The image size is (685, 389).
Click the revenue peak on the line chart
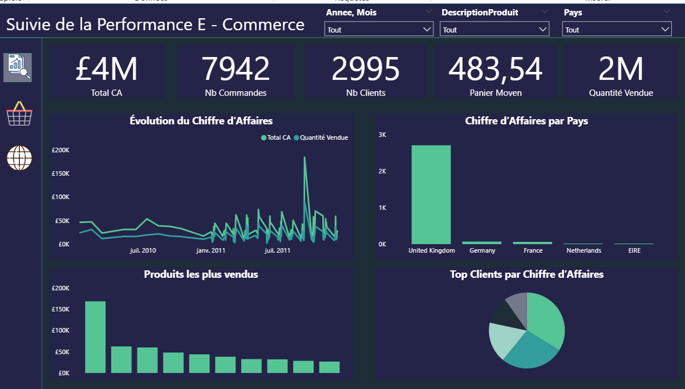pos(305,157)
